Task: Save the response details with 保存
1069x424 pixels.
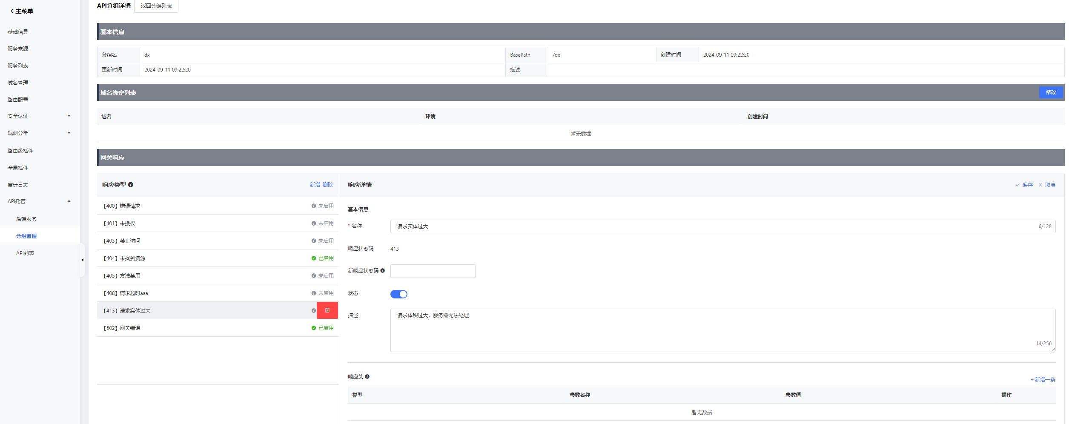Action: click(1024, 185)
